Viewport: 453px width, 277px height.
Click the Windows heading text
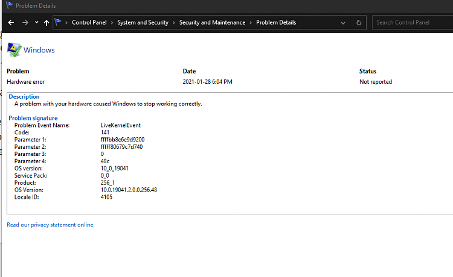click(39, 50)
